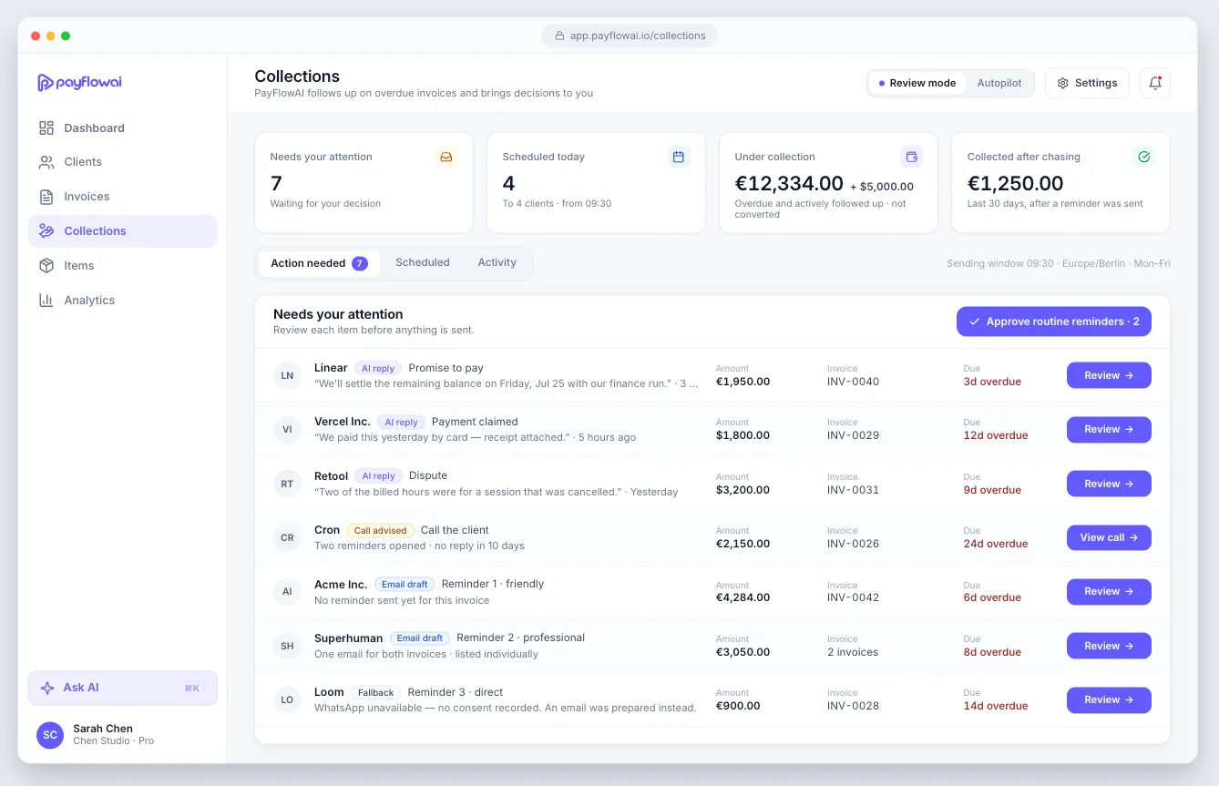1219x786 pixels.
Task: Go to Collections in the sidebar
Action: click(x=123, y=231)
